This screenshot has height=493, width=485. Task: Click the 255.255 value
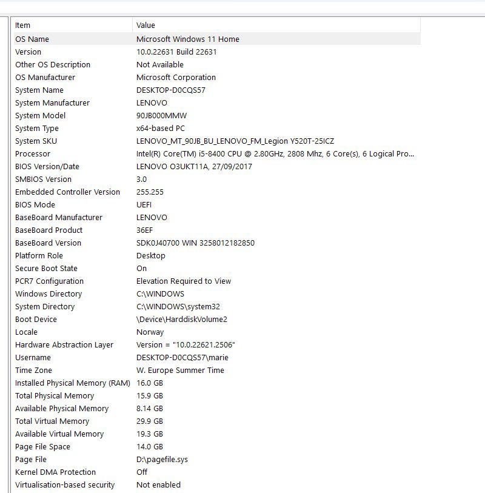point(150,192)
